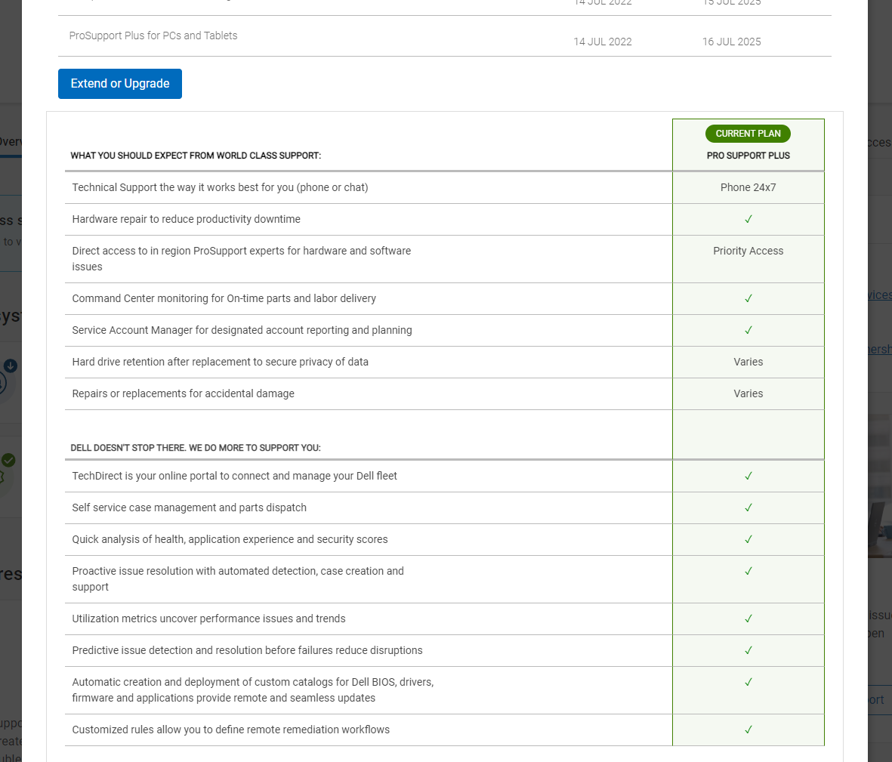Click the PRO SUPPORT PLUS column header

[748, 156]
